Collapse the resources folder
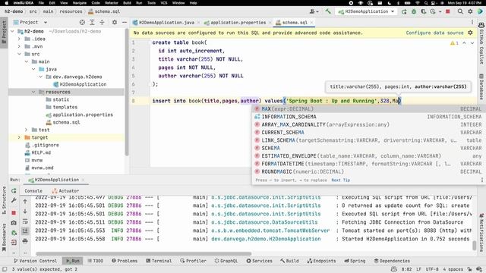The width and height of the screenshot is (486, 273). click(x=33, y=92)
